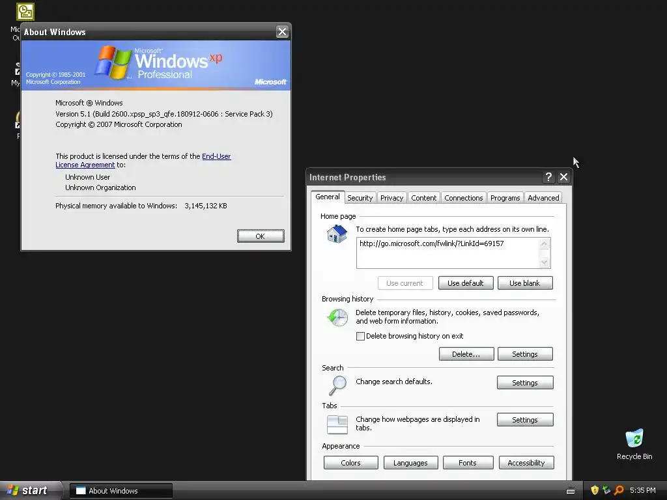667x500 pixels.
Task: Click the orange magnifier tray icon
Action: click(x=619, y=490)
